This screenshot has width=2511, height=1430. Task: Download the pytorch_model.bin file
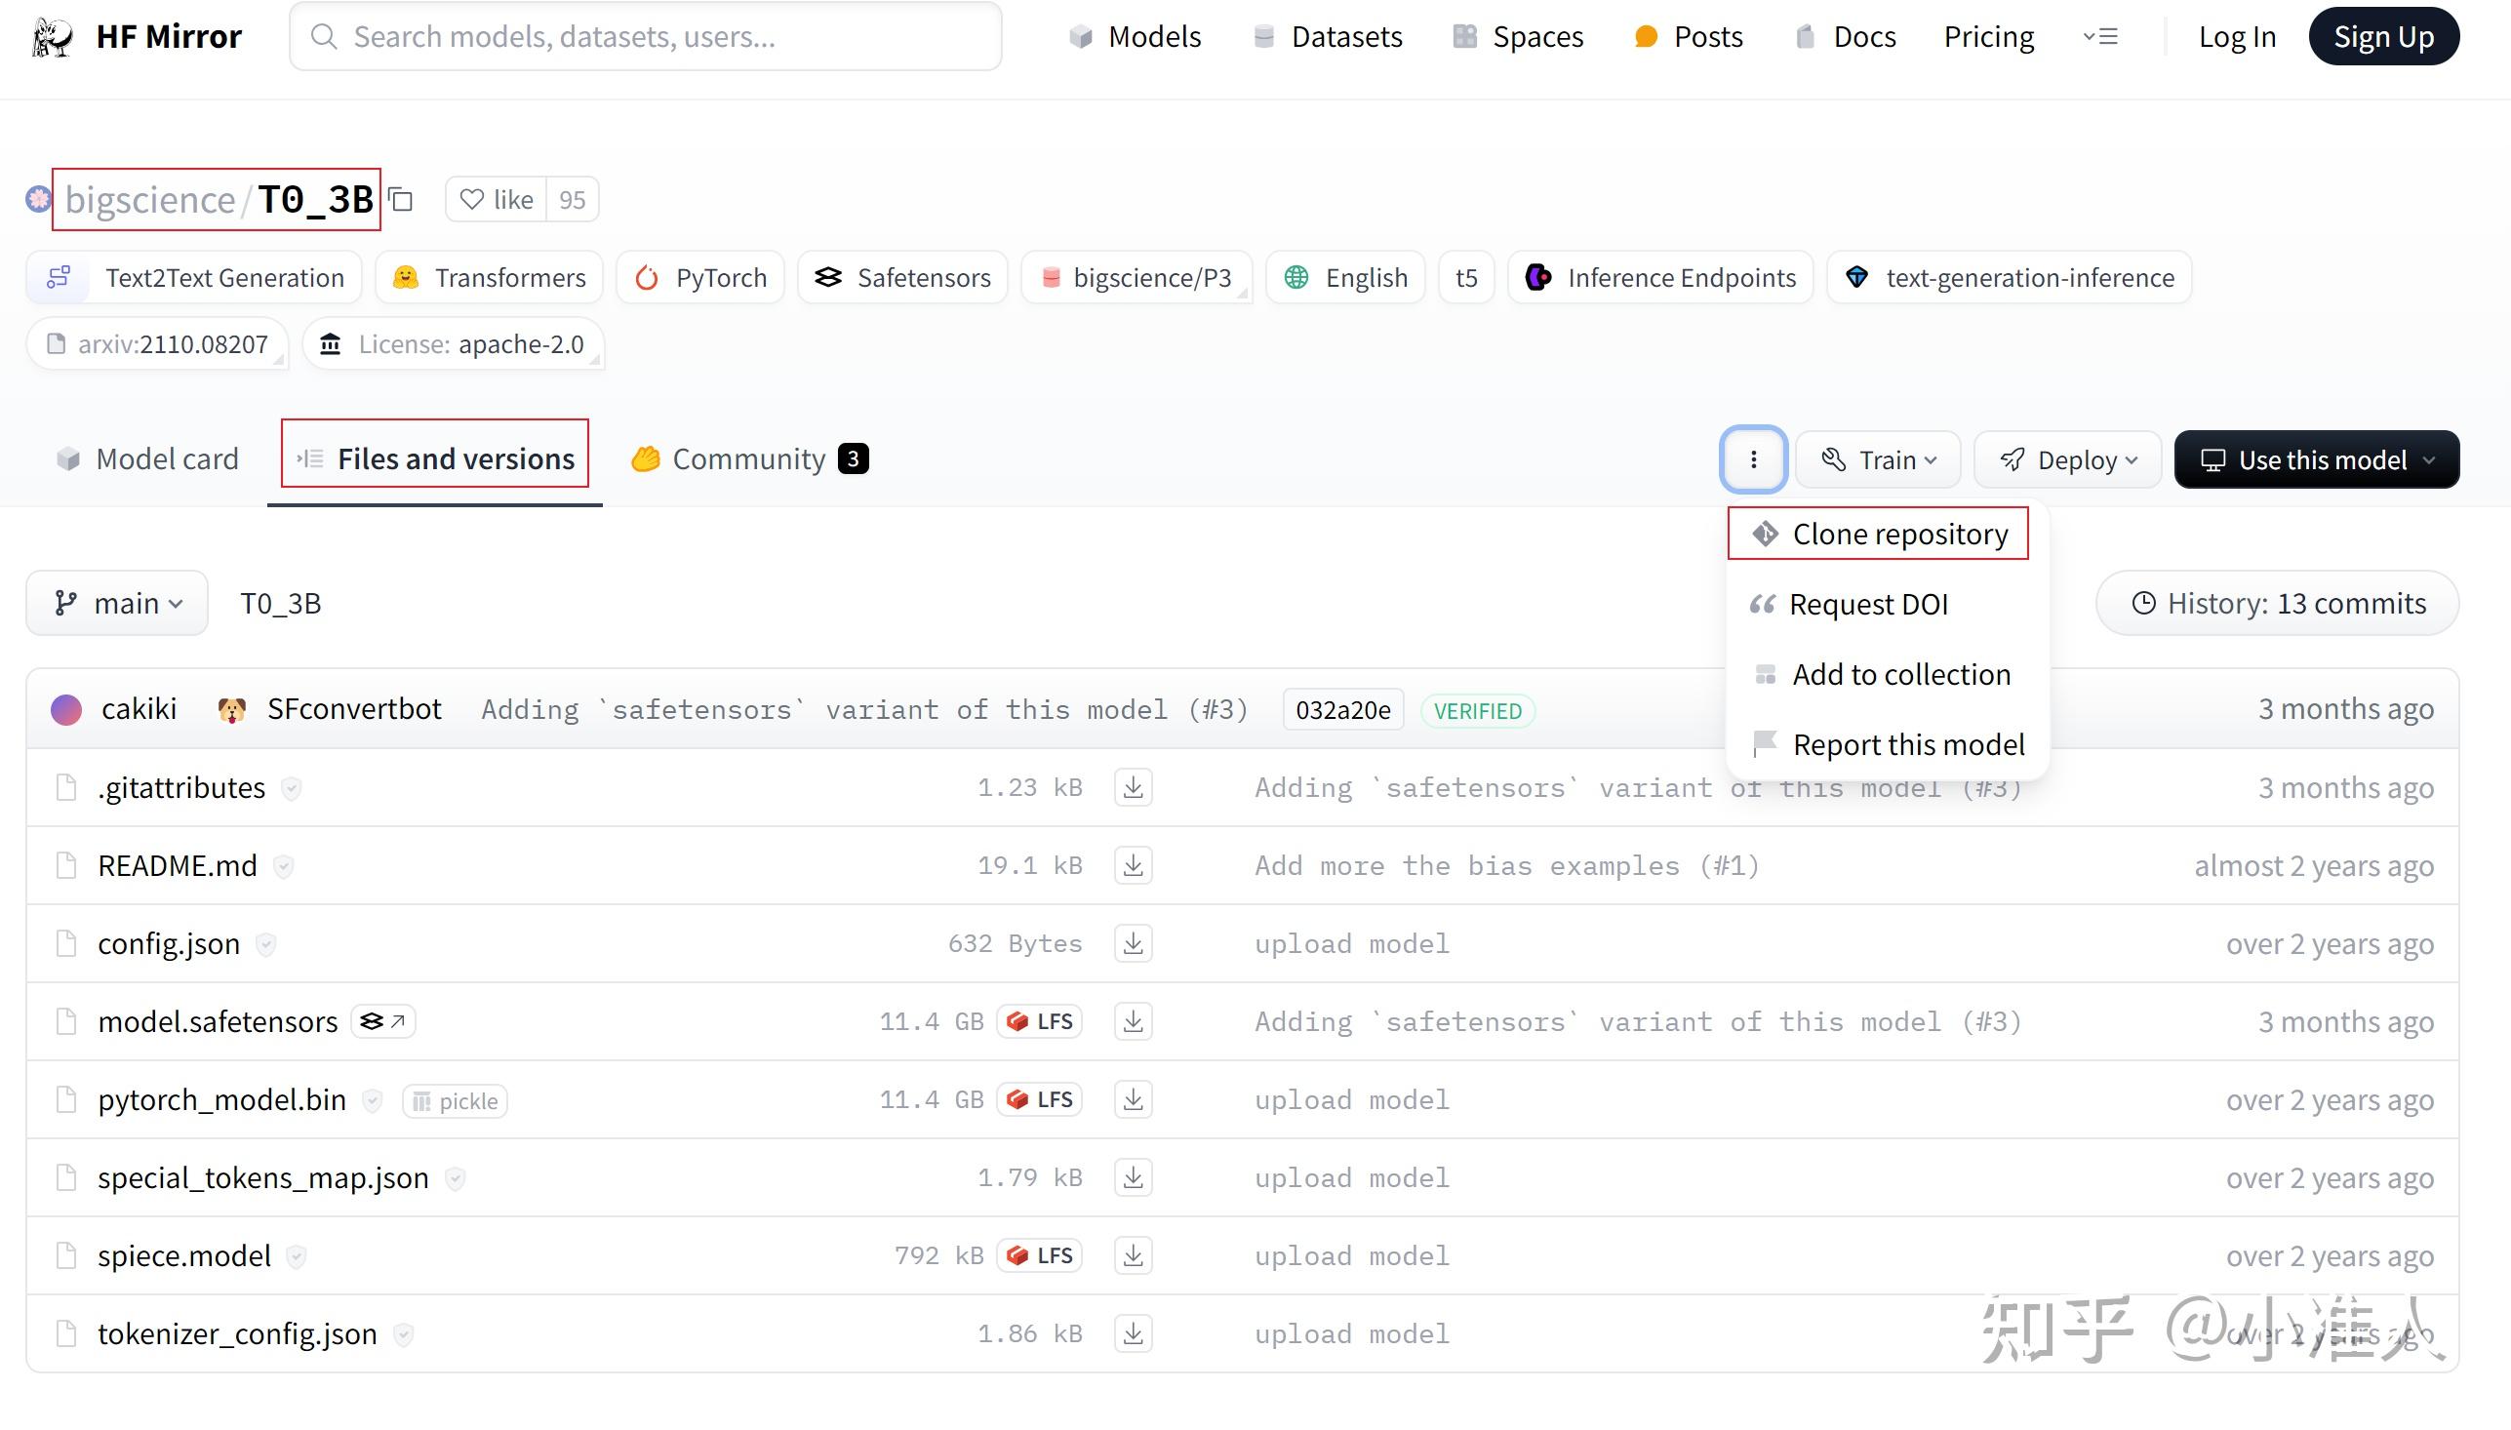point(1133,1100)
